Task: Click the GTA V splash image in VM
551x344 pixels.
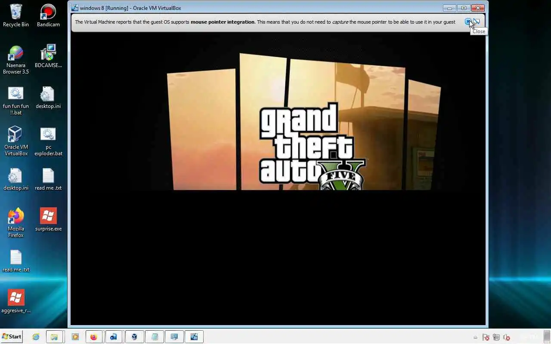Action: [x=303, y=121]
